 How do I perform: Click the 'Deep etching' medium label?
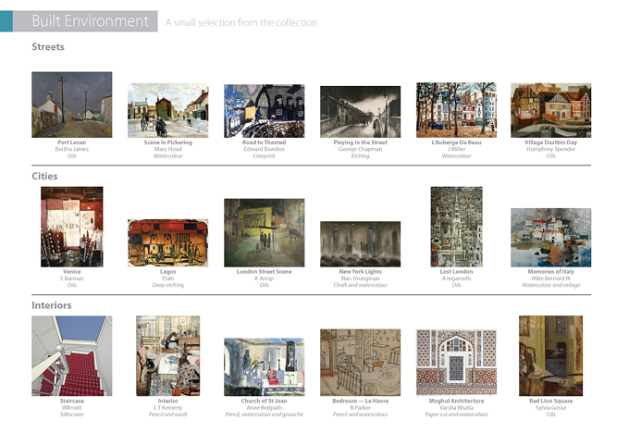point(168,285)
